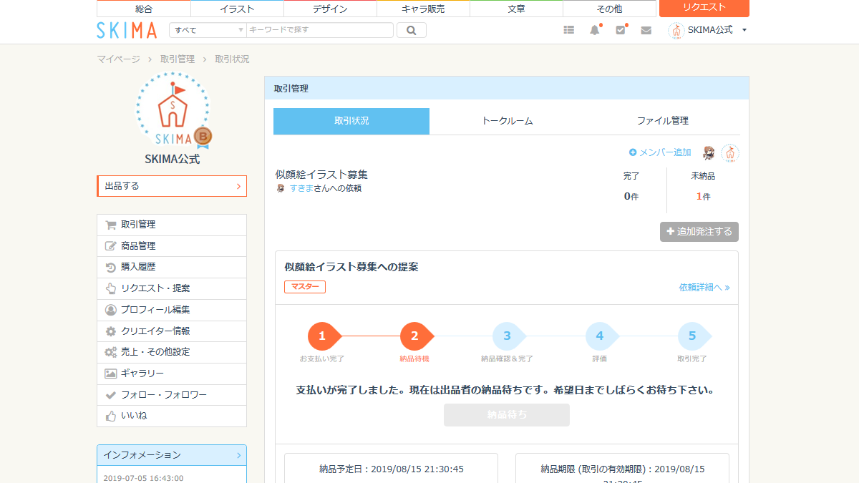Click the メンバー追加 link
This screenshot has width=859, height=483.
coord(660,152)
